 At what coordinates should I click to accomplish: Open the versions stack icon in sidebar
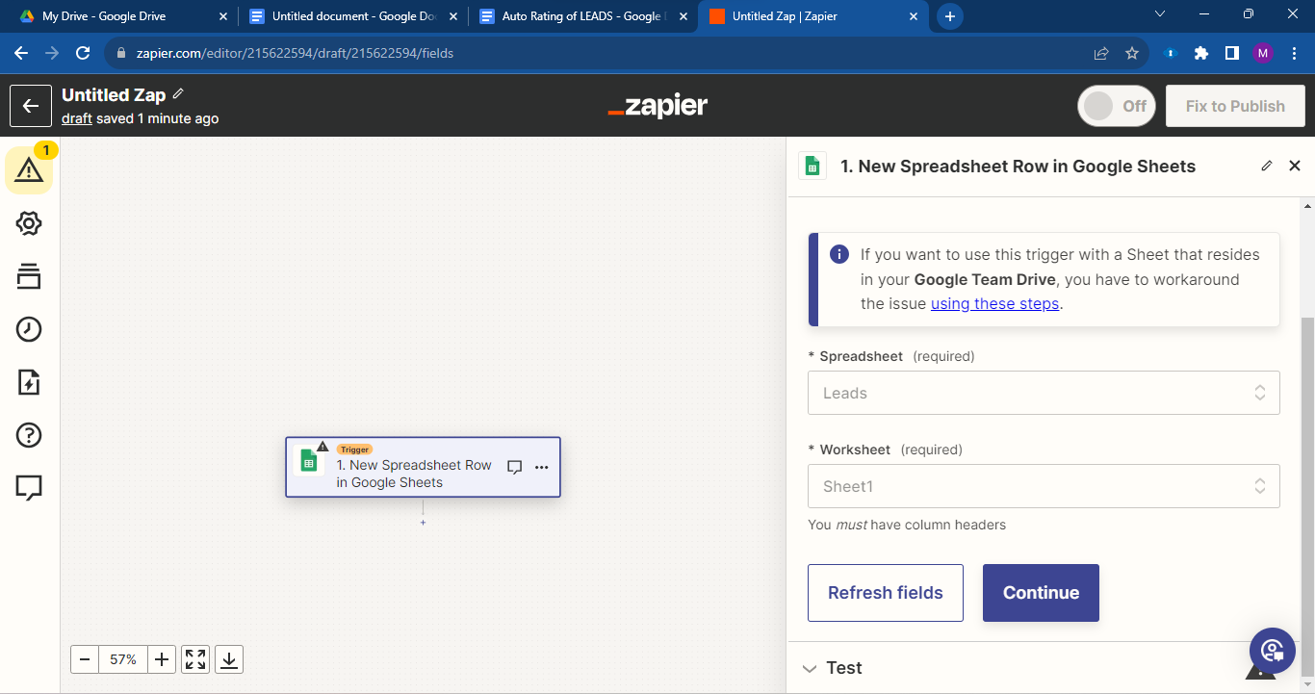[29, 276]
